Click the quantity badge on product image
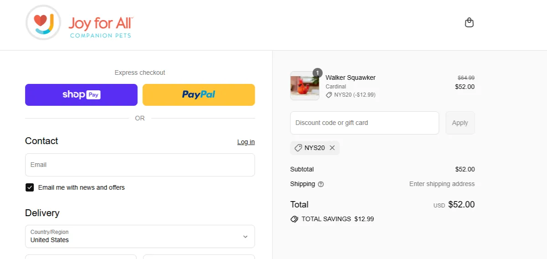 click(x=317, y=73)
